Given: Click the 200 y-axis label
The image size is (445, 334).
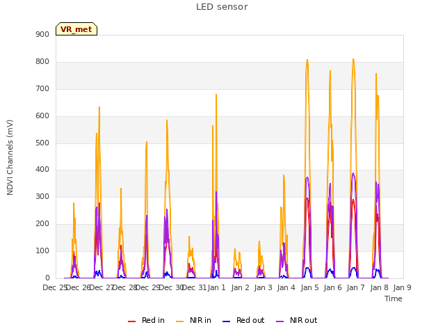Looking at the screenshot, I should pyautogui.click(x=42, y=224).
